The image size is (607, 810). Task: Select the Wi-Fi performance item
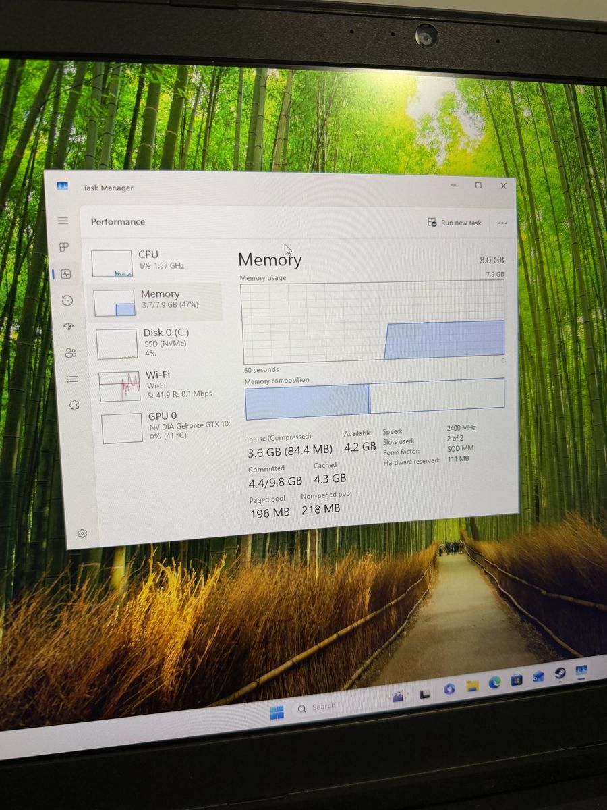[x=161, y=384]
